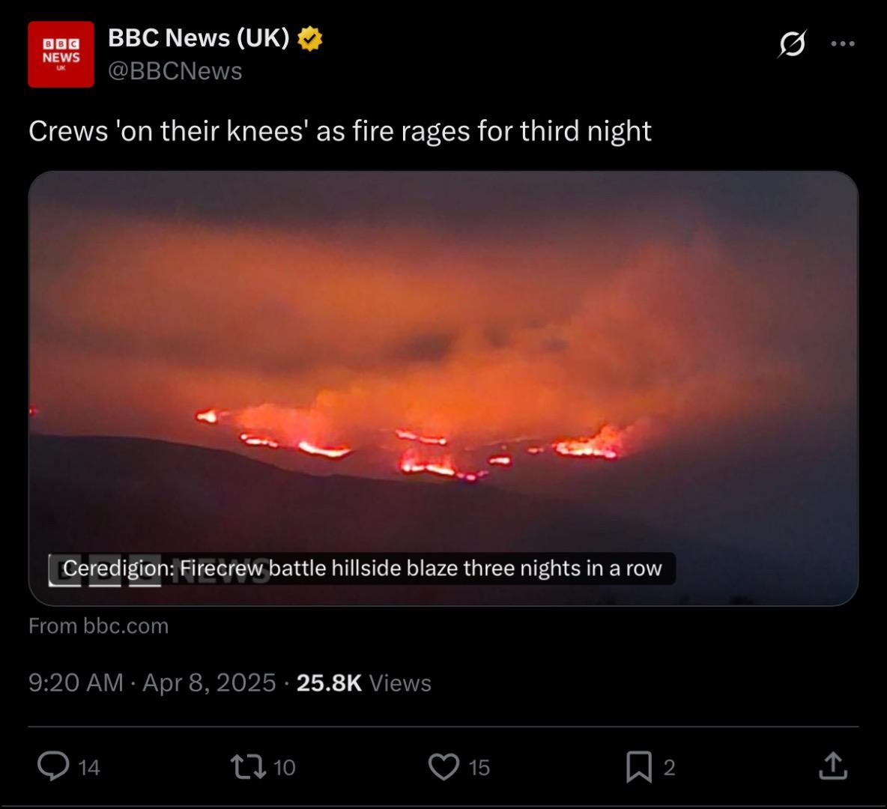Click the reply count 14
This screenshot has height=809, width=887.
[x=89, y=768]
